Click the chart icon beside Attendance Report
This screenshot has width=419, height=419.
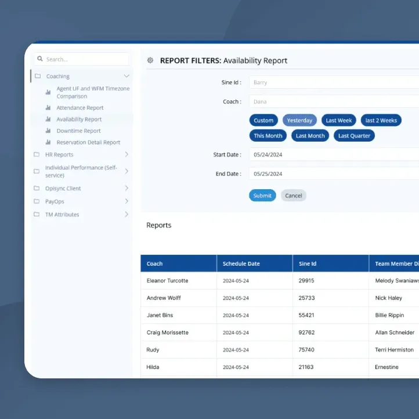[48, 108]
